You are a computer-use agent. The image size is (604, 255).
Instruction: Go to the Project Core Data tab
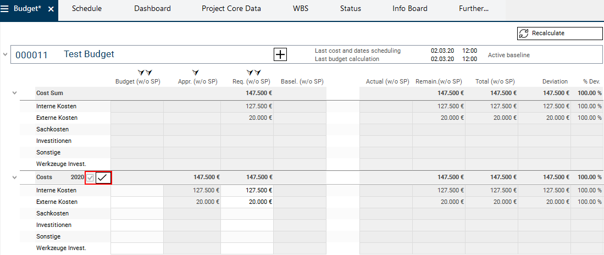231,9
